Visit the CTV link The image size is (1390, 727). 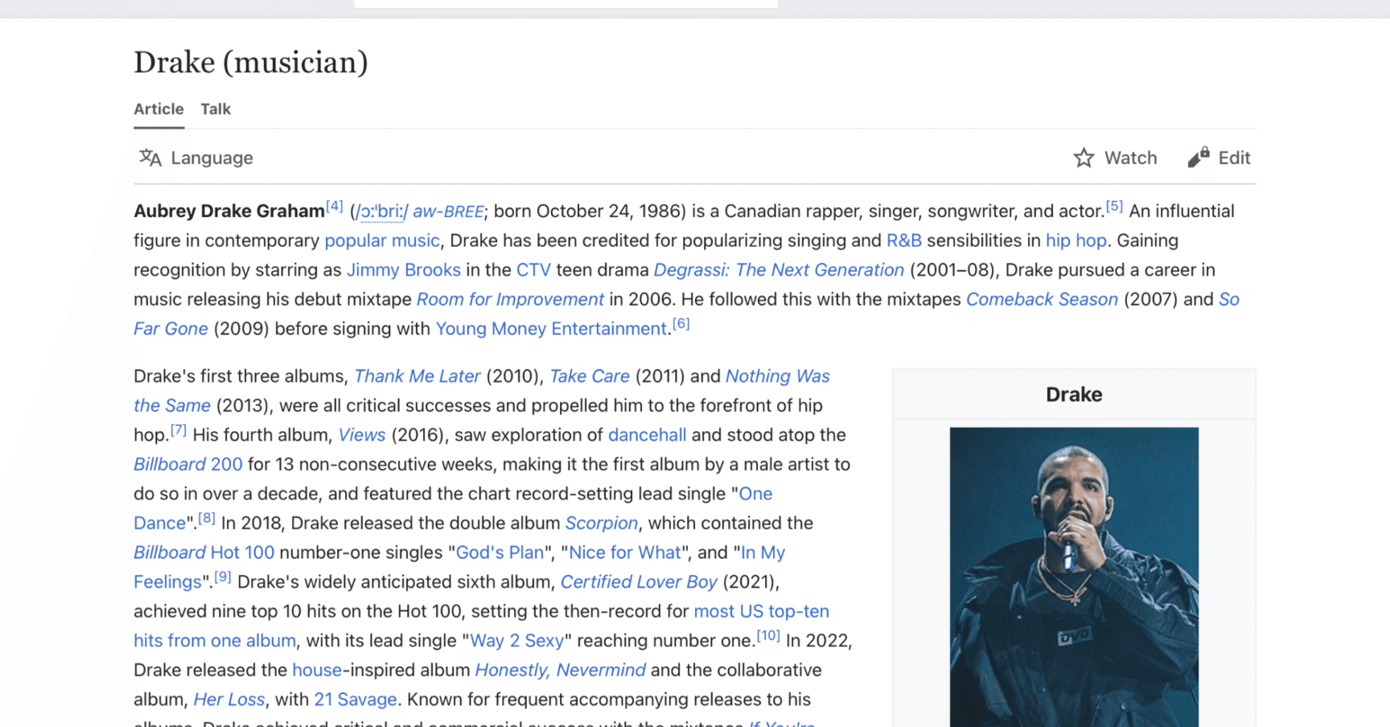[533, 269]
